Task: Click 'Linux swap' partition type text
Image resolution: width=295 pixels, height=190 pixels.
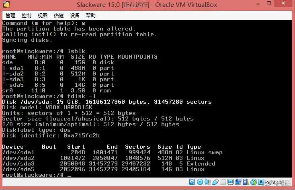Action: click(x=205, y=152)
